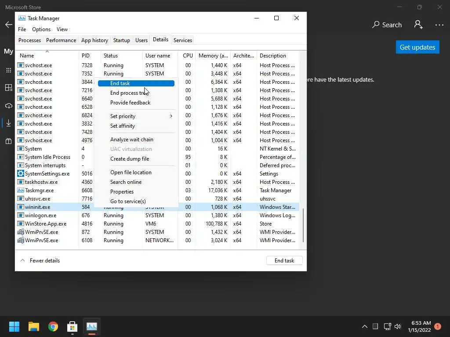Click the Microsoft Store user account icon
The height and width of the screenshot is (337, 450).
tap(418, 25)
